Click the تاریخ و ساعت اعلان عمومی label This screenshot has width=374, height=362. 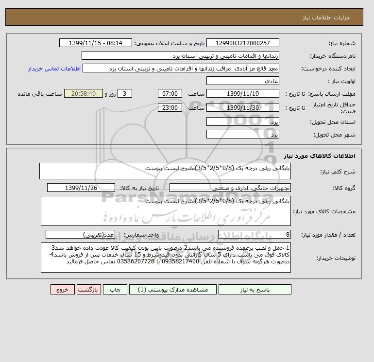pos(169,43)
